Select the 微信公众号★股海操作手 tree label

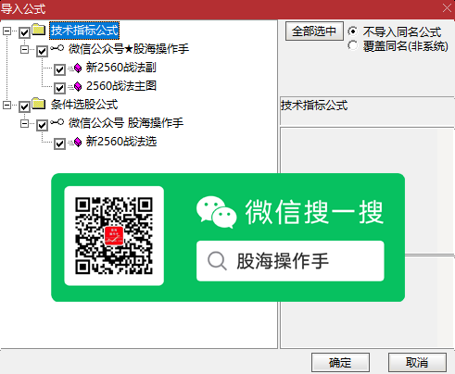pyautogui.click(x=129, y=49)
